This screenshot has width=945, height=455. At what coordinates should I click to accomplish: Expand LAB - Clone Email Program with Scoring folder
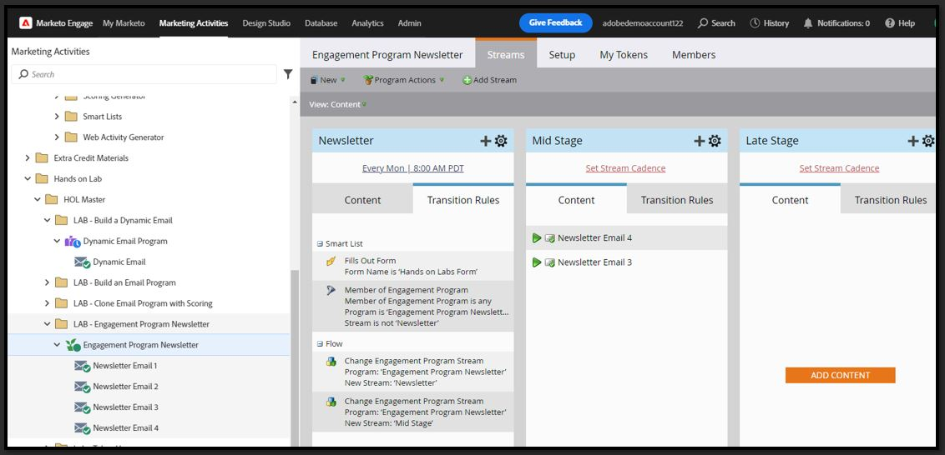[x=47, y=303]
